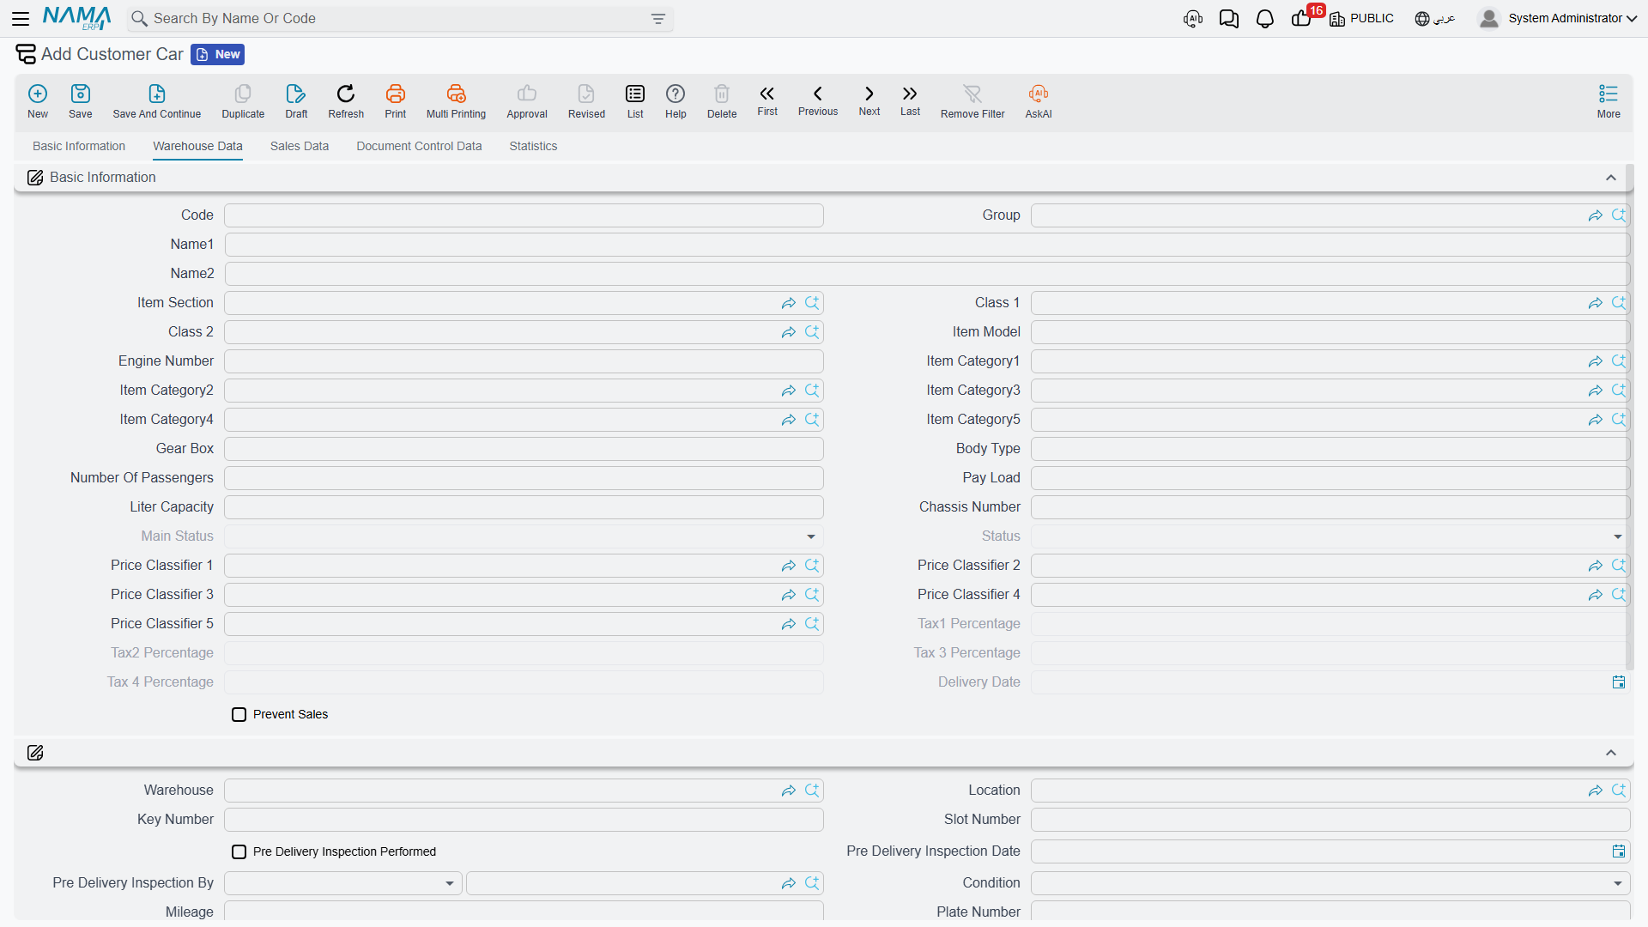Collapse the second unnamed section
The height and width of the screenshot is (927, 1648).
click(1611, 753)
